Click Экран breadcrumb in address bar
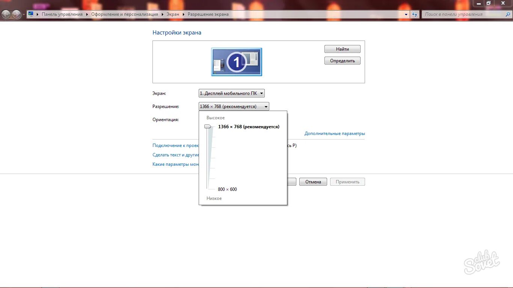 pyautogui.click(x=173, y=14)
